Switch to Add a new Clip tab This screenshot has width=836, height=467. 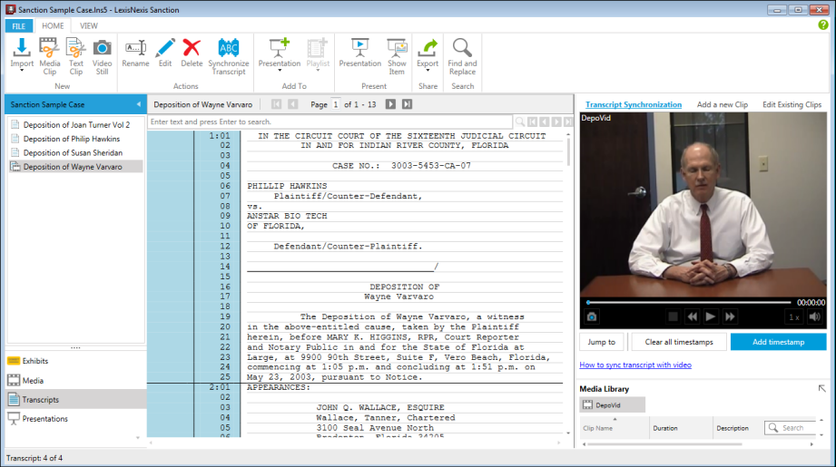(x=722, y=105)
